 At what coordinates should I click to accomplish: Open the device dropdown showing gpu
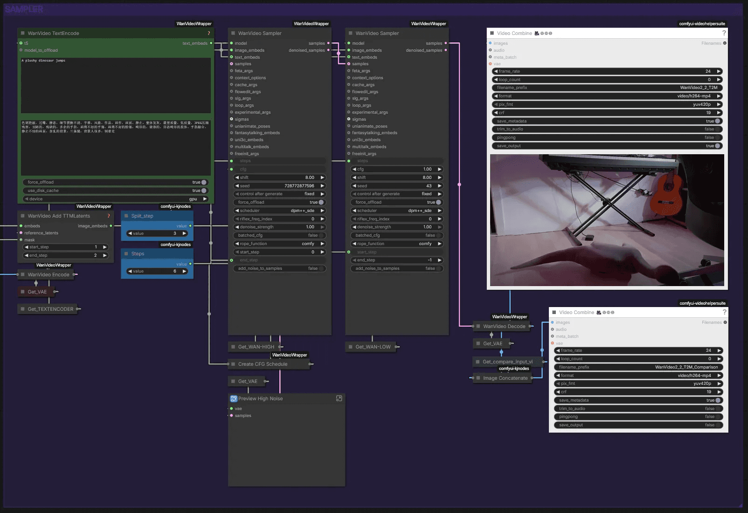point(116,199)
